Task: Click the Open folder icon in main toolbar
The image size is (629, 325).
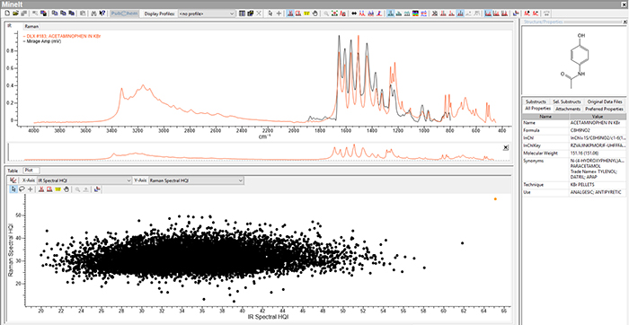Action: pyautogui.click(x=15, y=13)
